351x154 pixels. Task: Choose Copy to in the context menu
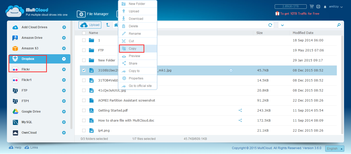click(138, 71)
